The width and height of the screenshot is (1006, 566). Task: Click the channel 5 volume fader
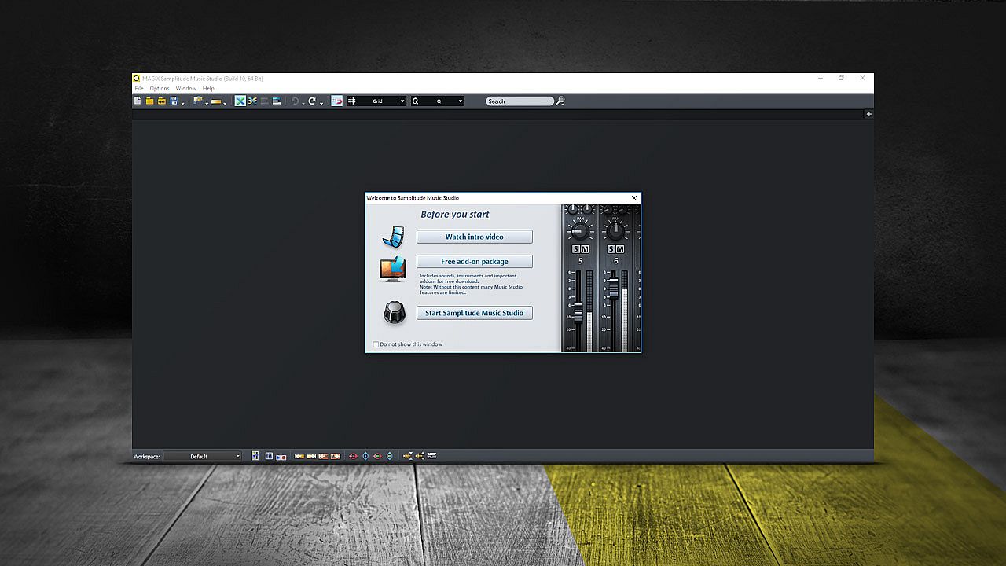578,312
